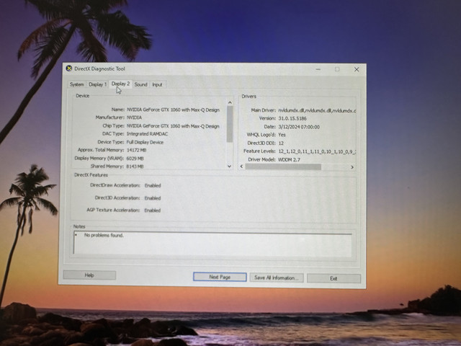
Task: Click Device list scroll down arrow
Action: click(x=229, y=167)
